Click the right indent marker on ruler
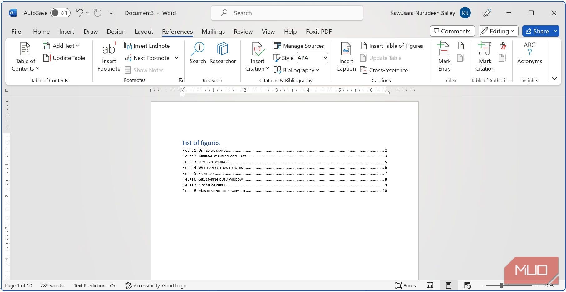Screen dimensions: 566x292 point(387,92)
